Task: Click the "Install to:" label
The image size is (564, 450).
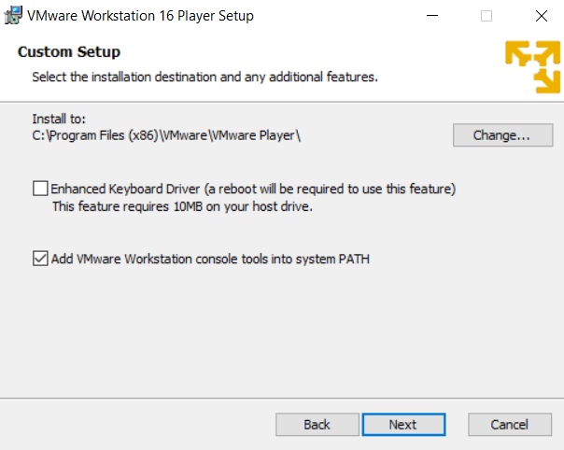Action: point(59,119)
